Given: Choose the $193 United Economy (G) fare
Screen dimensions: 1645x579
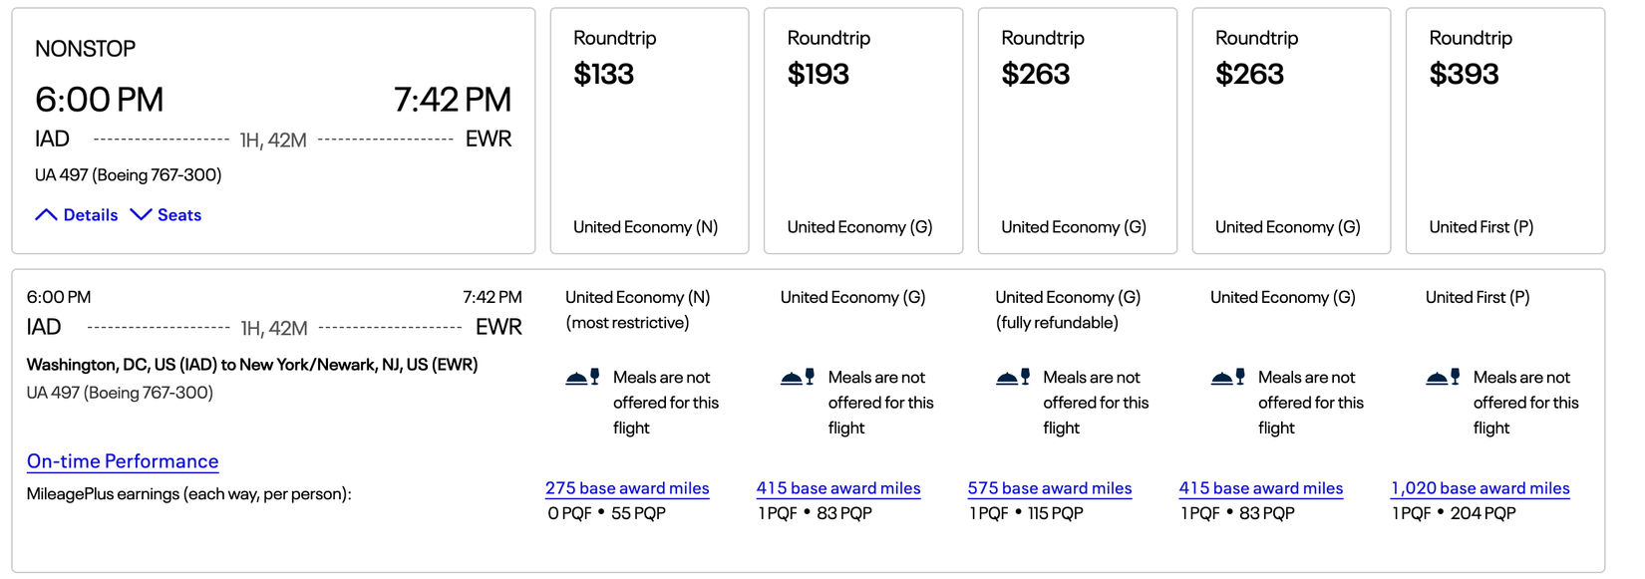Looking at the screenshot, I should pyautogui.click(x=862, y=131).
